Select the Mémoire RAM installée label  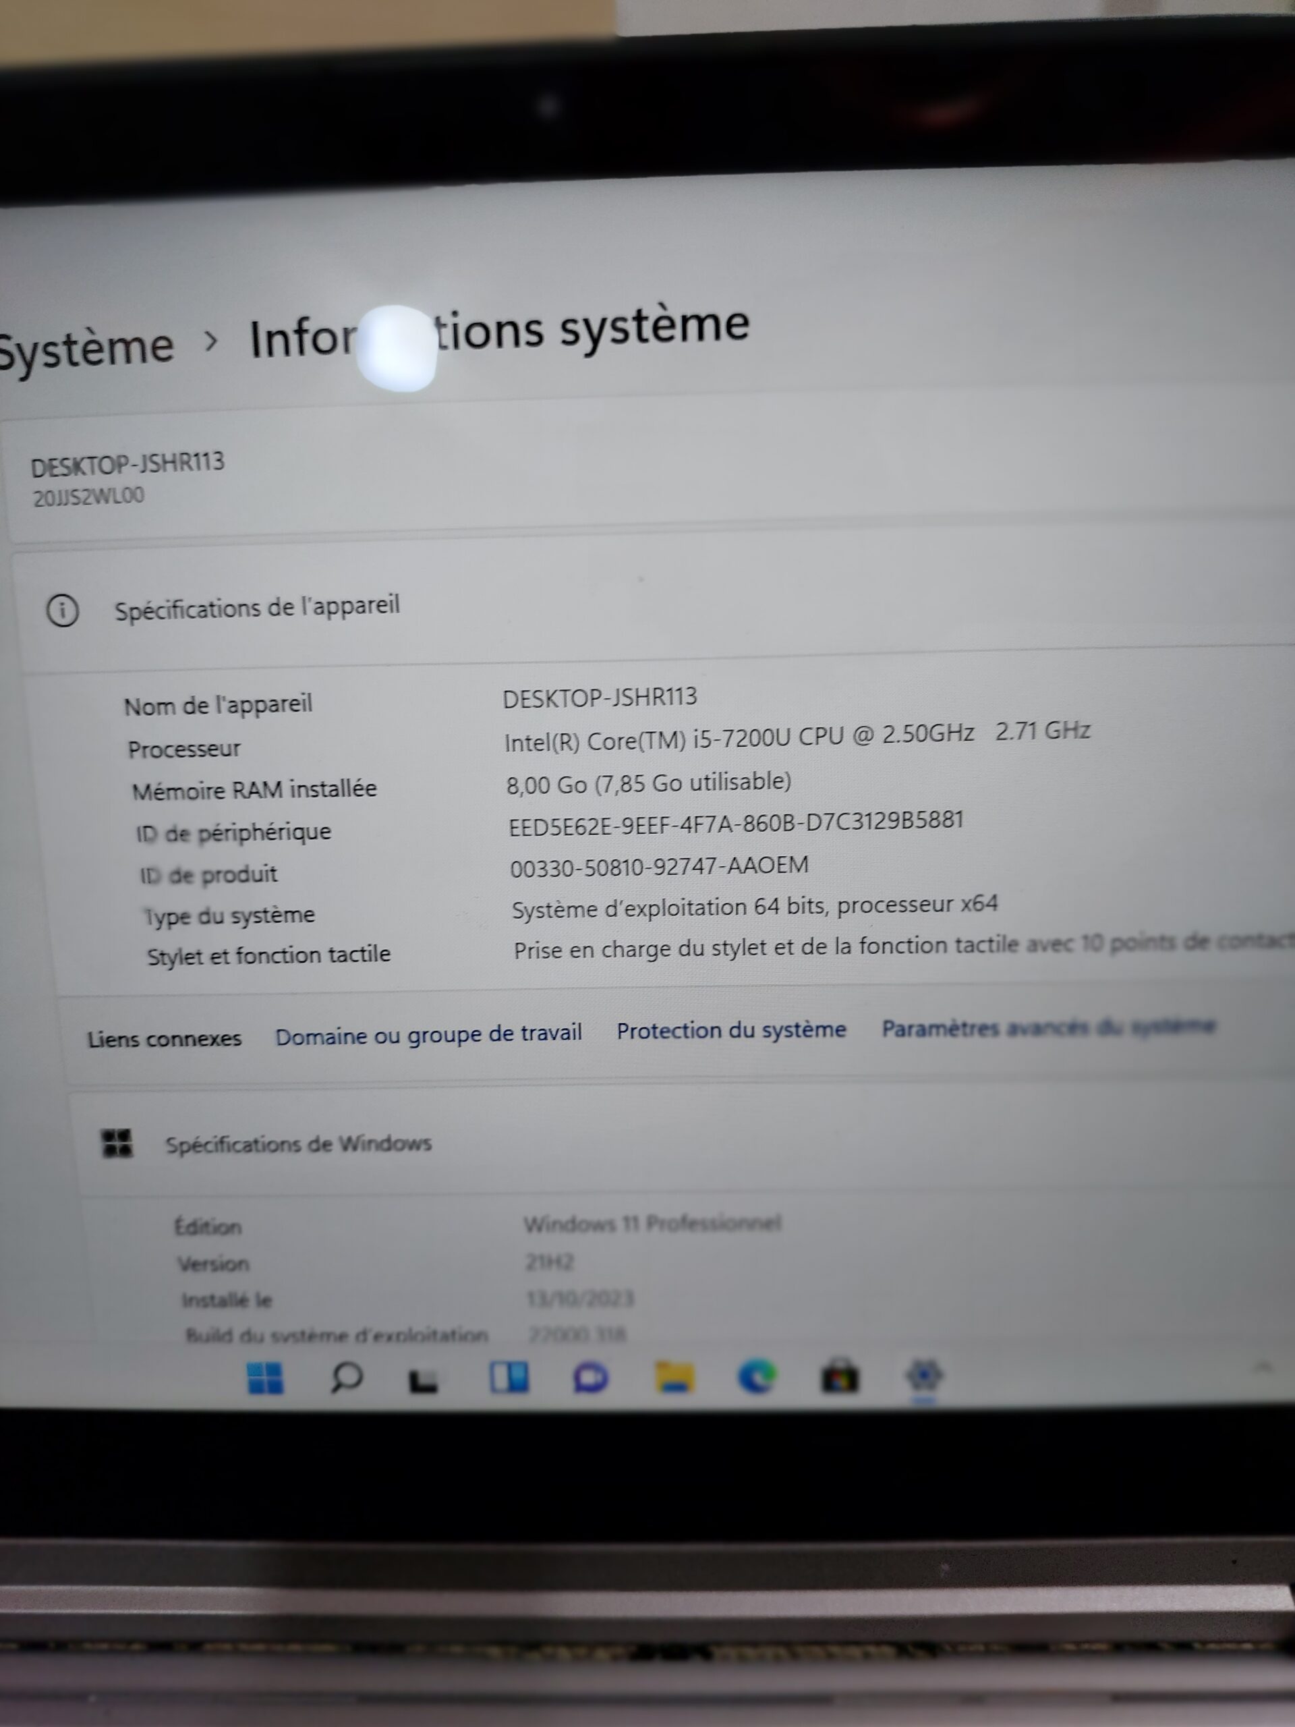[254, 790]
